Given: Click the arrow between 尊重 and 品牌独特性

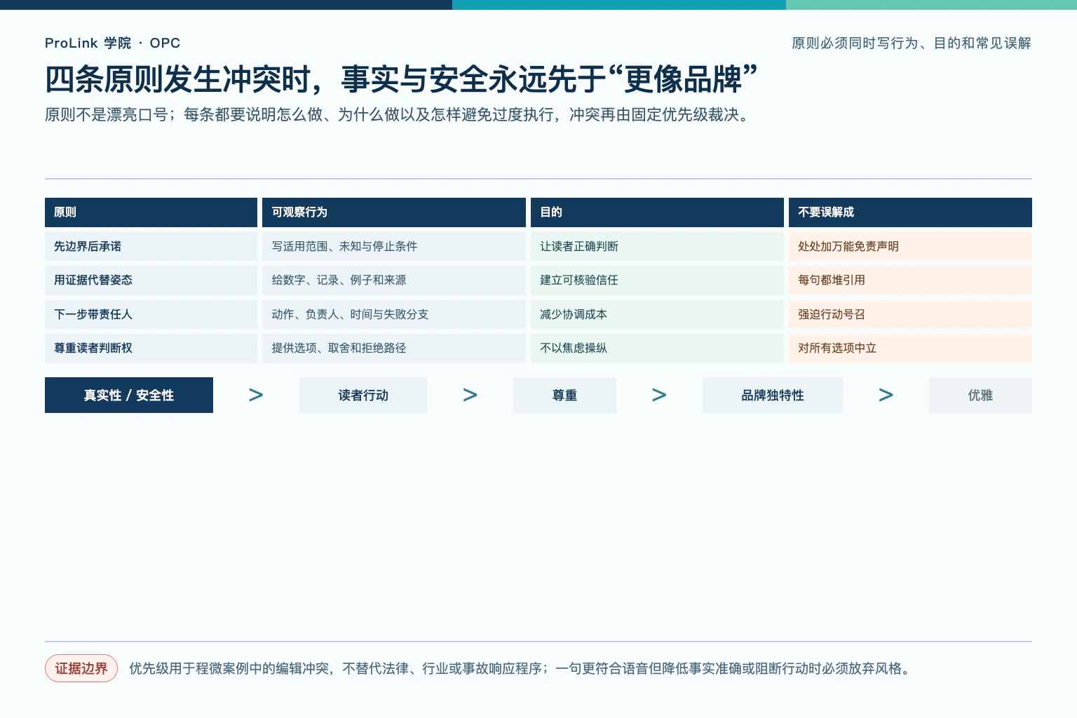Looking at the screenshot, I should point(659,395).
